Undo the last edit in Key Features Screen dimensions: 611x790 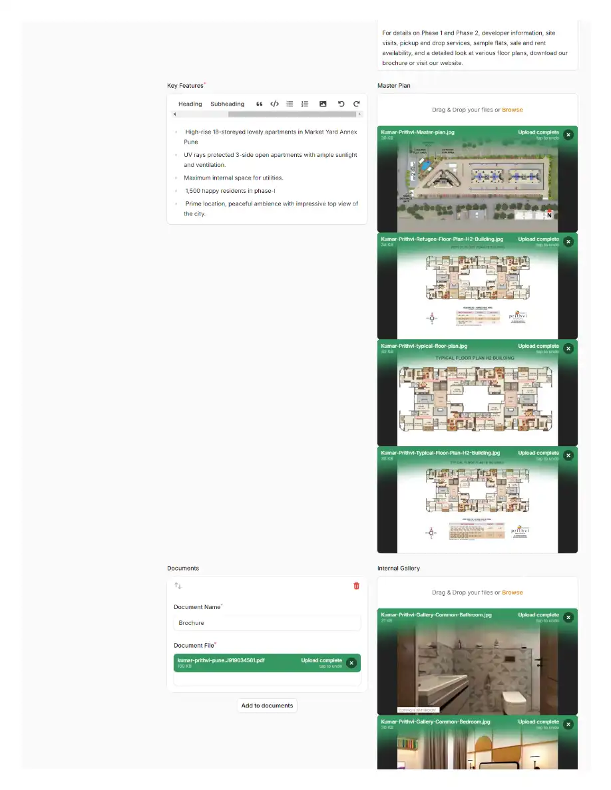point(340,104)
